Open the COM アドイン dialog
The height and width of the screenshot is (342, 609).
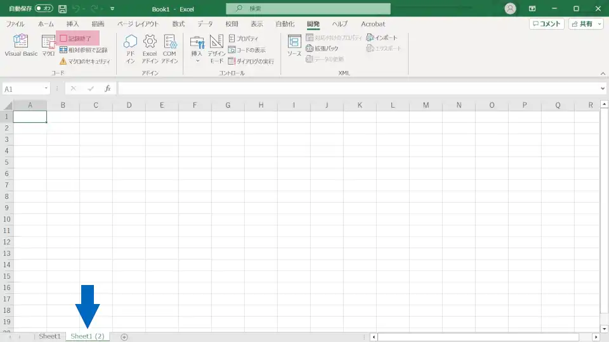[169, 48]
